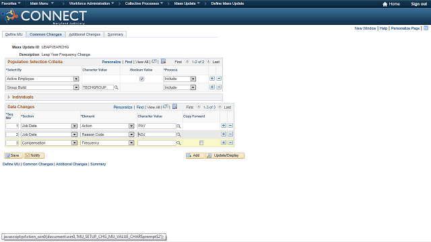Delete the Group Build criteria row
Viewport: 431px width, 242px height.
(x=219, y=87)
